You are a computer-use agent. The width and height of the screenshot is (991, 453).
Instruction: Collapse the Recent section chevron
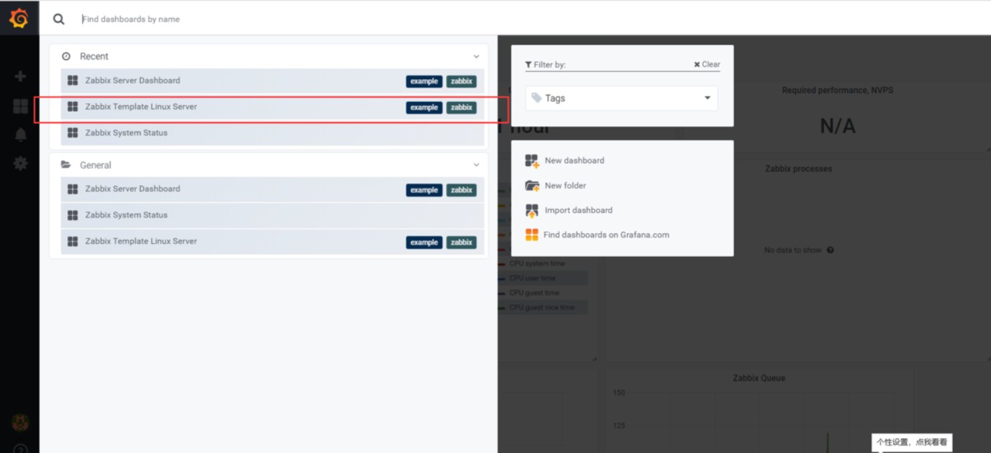[476, 57]
